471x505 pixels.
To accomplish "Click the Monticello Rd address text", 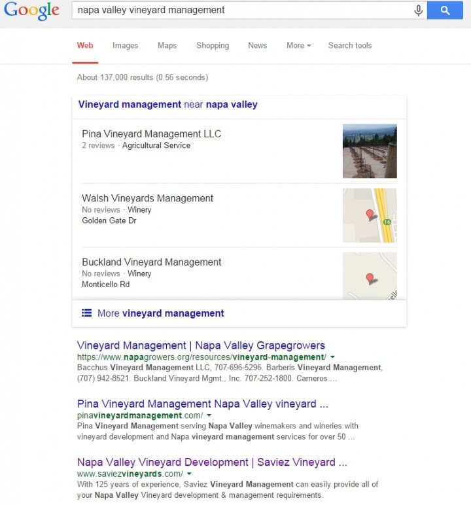I will (x=106, y=285).
